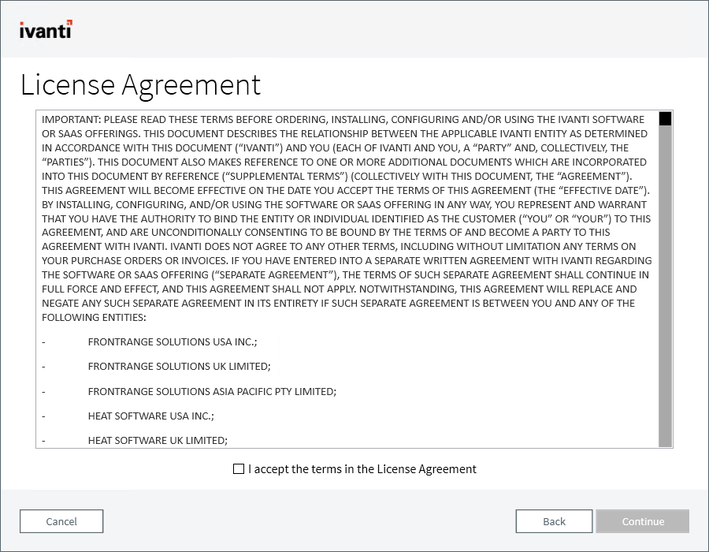Click the Back button

point(554,521)
